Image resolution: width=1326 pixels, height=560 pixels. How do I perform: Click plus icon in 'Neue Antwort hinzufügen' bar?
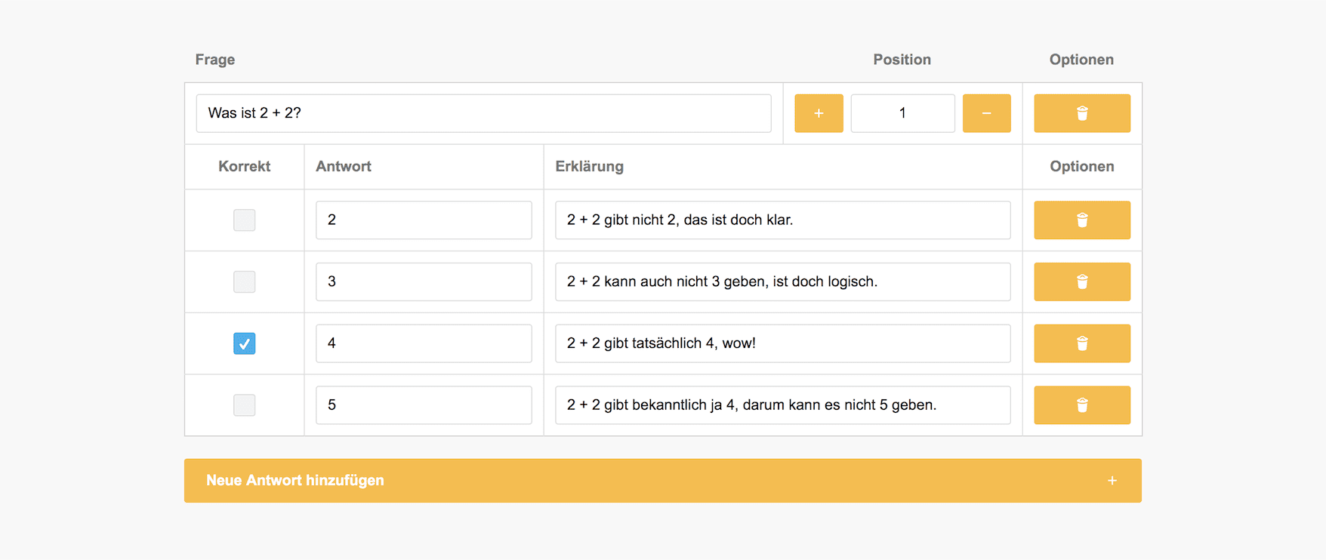(1112, 481)
